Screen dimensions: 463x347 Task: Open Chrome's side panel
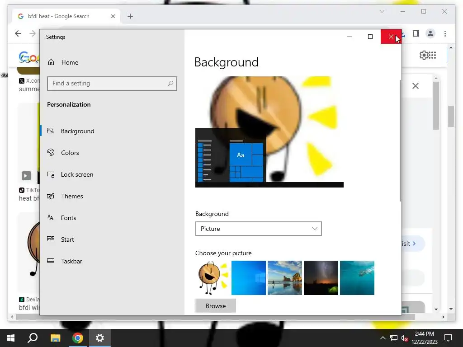point(416,33)
